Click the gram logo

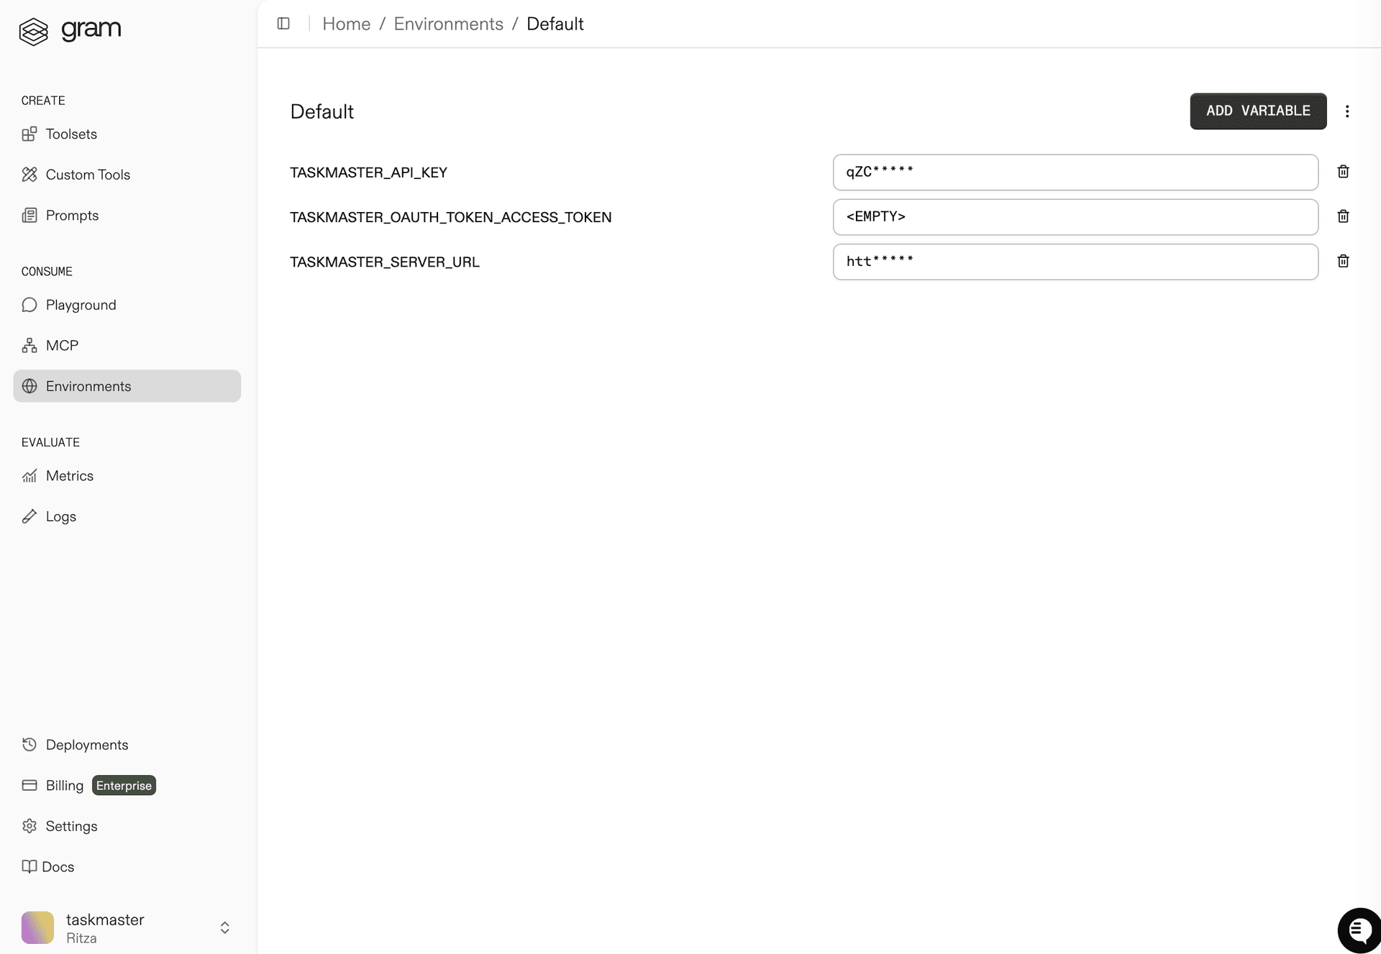click(69, 31)
